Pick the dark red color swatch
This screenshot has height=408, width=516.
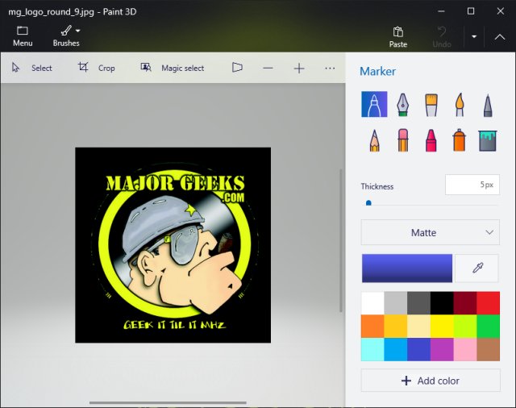click(x=465, y=303)
